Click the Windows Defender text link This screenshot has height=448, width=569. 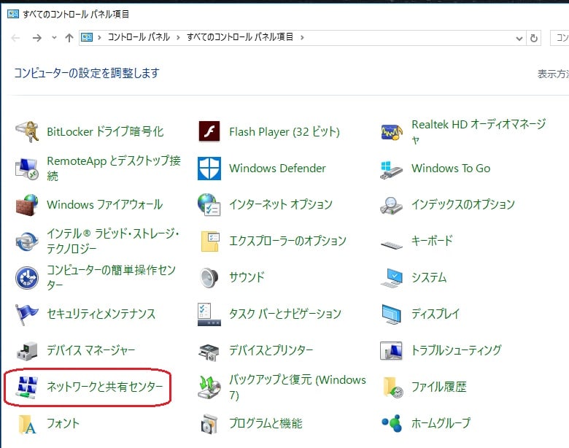click(x=278, y=169)
